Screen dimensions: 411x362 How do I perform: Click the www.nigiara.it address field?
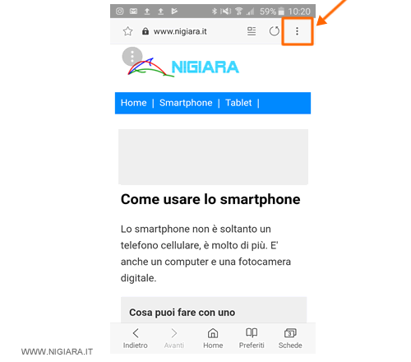(x=180, y=31)
